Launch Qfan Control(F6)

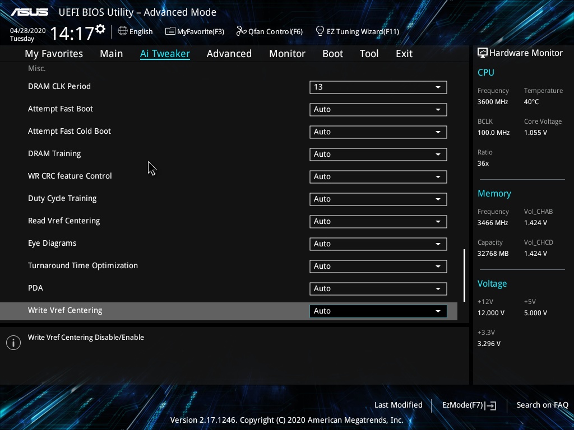270,31
